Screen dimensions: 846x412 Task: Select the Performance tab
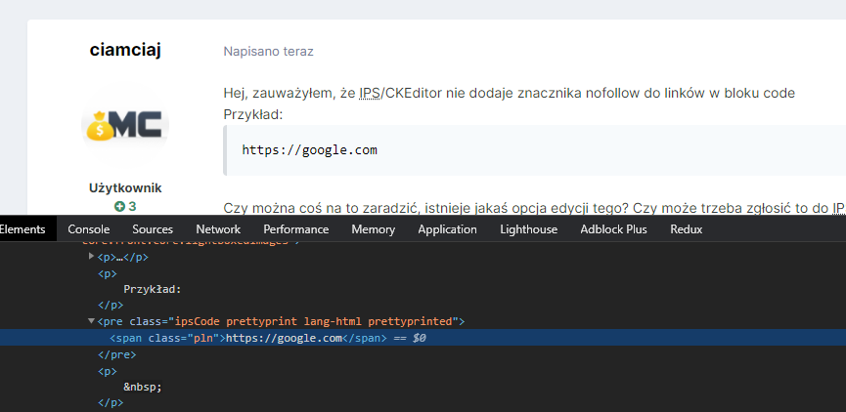pos(295,229)
